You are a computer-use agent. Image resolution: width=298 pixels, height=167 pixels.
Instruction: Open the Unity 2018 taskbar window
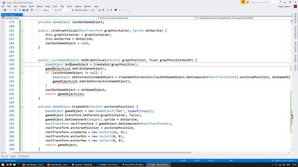(x=133, y=165)
